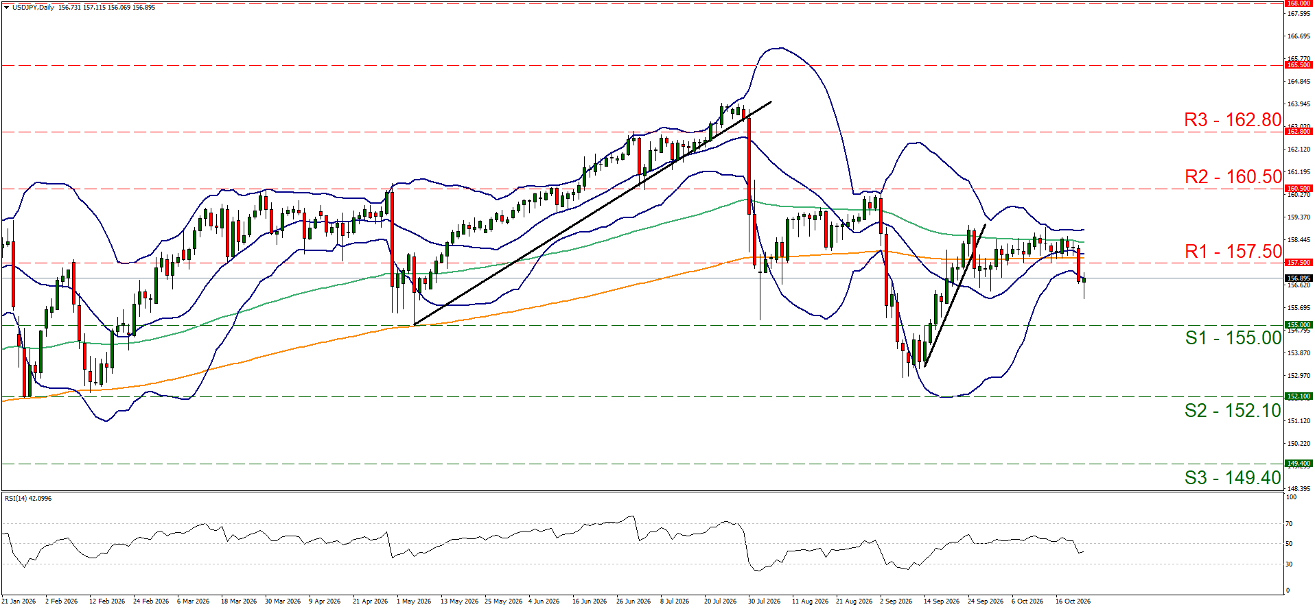This screenshot has height=609, width=1315.
Task: Click the 21 Jan 2026 date label
Action: [19, 601]
